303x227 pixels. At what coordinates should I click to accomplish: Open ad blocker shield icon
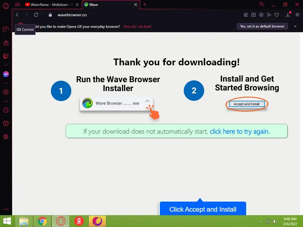point(261,15)
